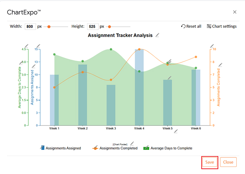Click the Close button
This screenshot has width=245, height=174.
click(228, 162)
